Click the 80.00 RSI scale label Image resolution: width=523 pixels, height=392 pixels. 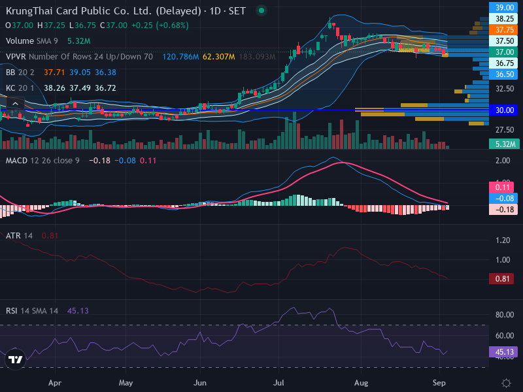505,315
